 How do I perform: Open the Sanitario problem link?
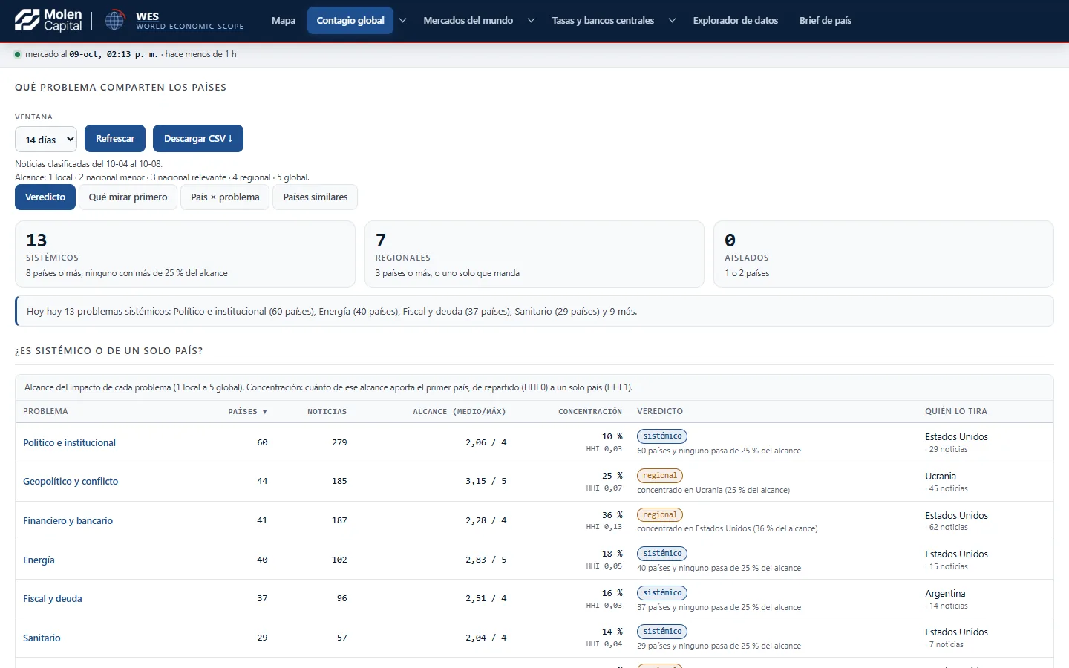pos(42,638)
